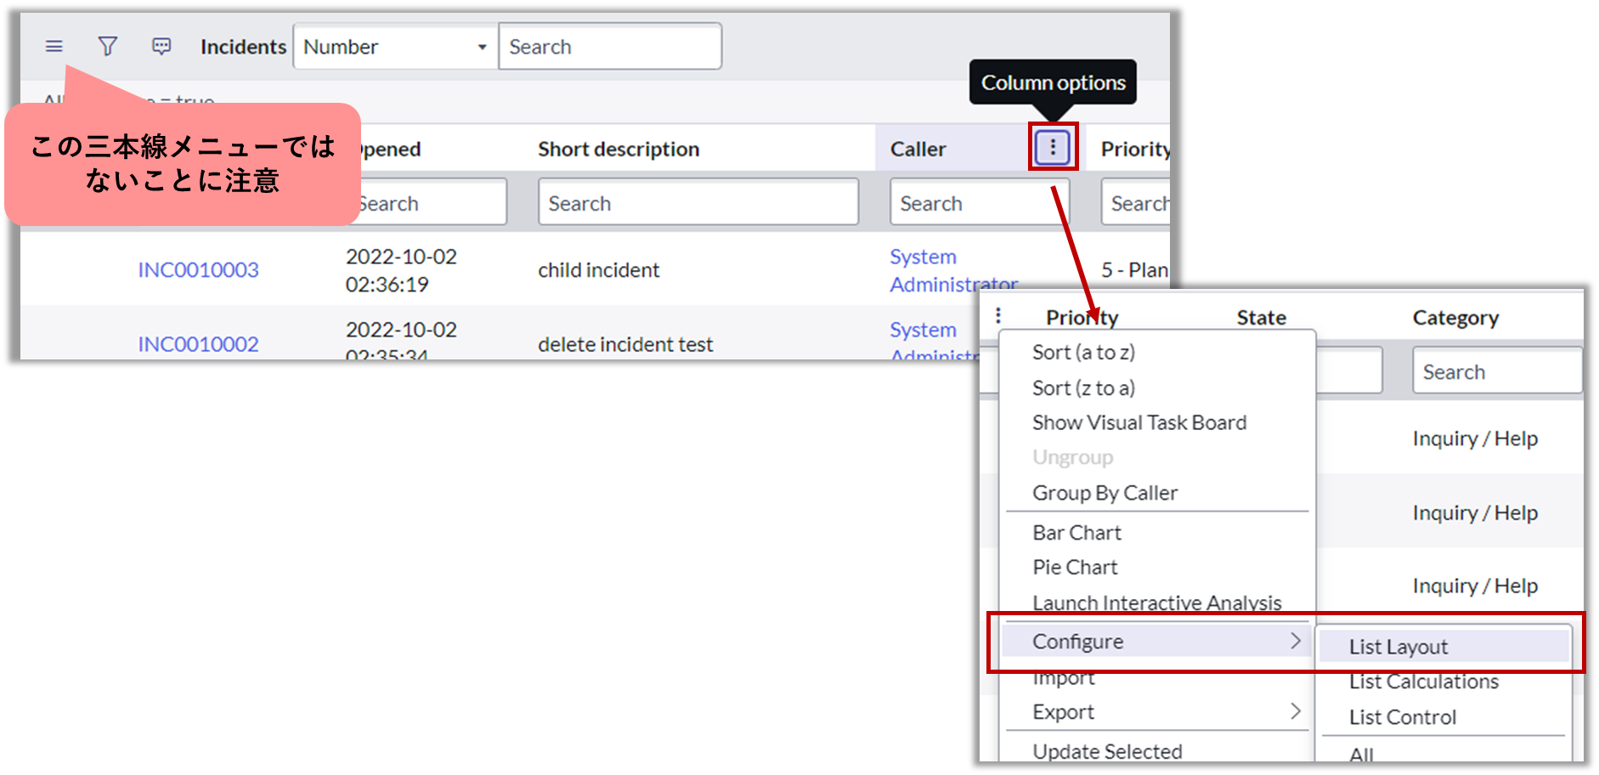Open the hamburger navigation menu
This screenshot has height=775, width=1599.
(53, 47)
